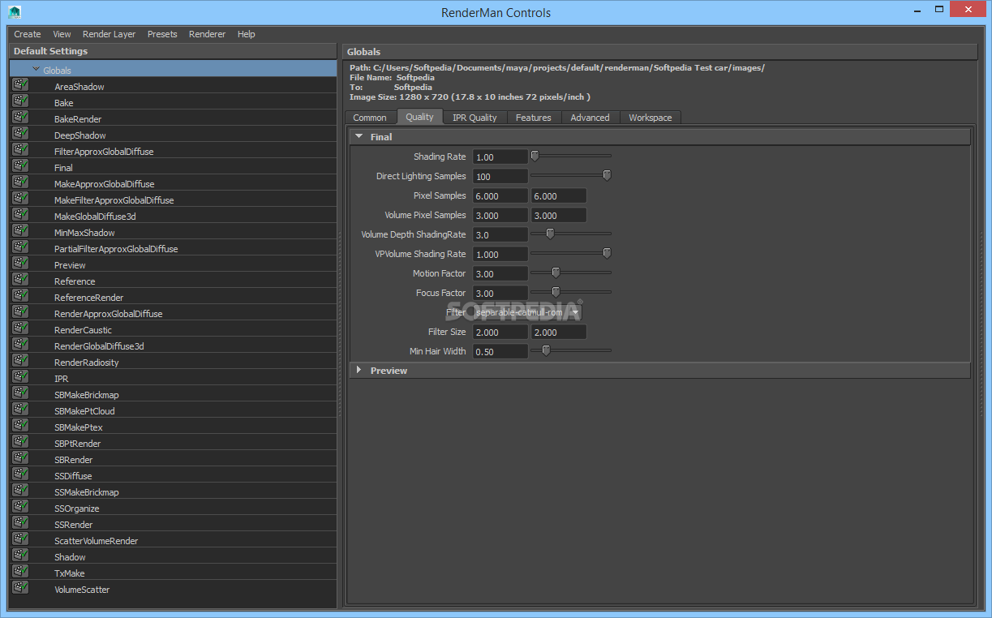Switch to the IPR Quality tab

coord(475,118)
